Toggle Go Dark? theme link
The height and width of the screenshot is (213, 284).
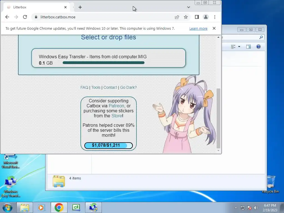pos(128,87)
